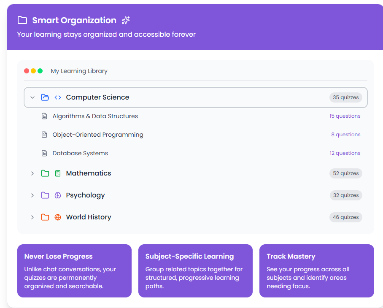The image size is (383, 308).
Task: Click the folder icon beside Smart Organization
Action: (22, 20)
